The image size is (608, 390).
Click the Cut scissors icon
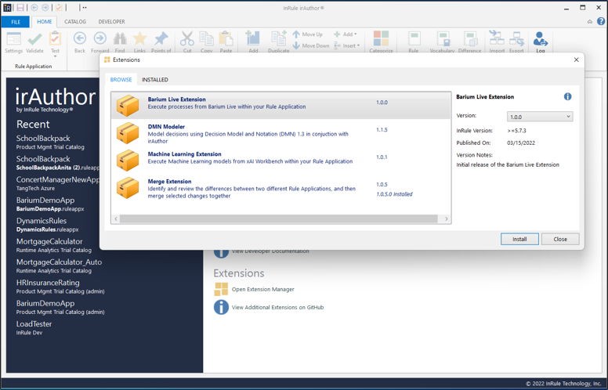(187, 38)
